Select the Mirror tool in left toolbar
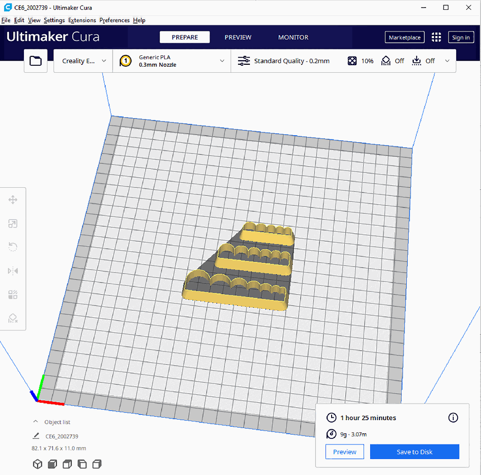Screen dimensions: 481x475 [13, 271]
